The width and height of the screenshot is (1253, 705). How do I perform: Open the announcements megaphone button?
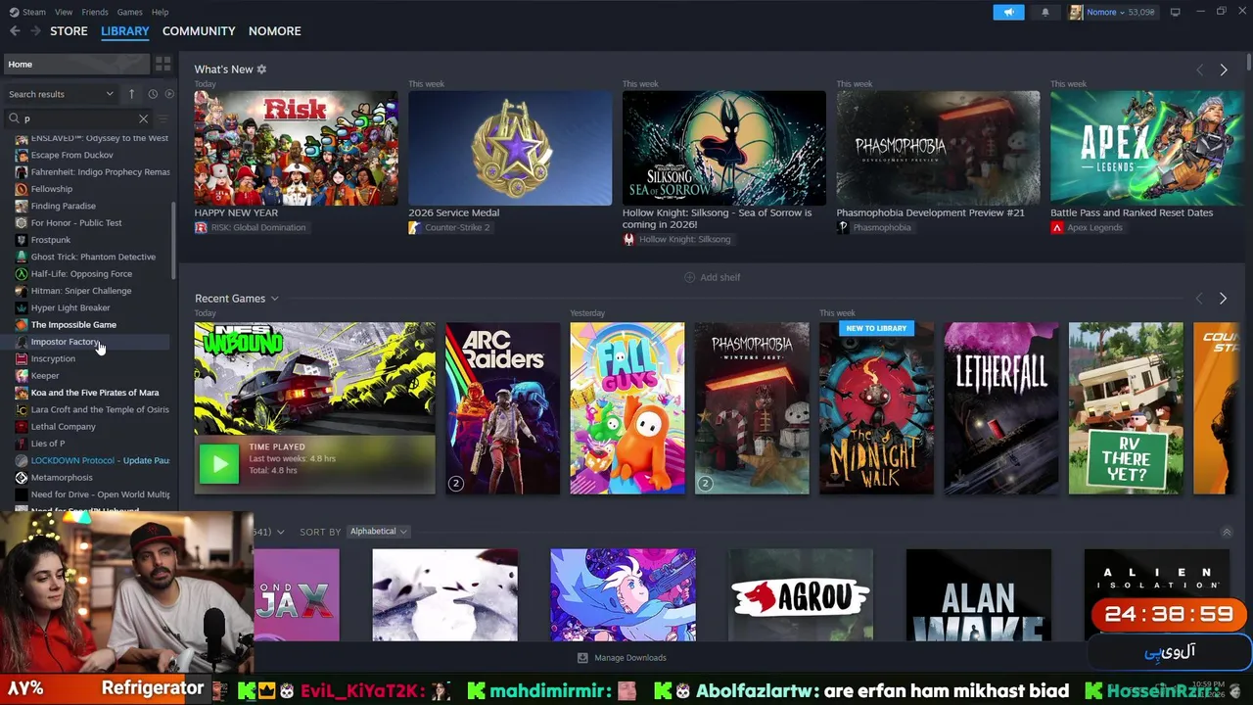coord(1008,12)
